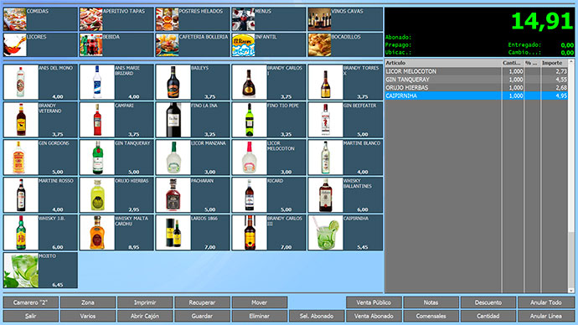The width and height of the screenshot is (578, 325).
Task: Choose the Caipirinha drink tile
Action: 345,233
